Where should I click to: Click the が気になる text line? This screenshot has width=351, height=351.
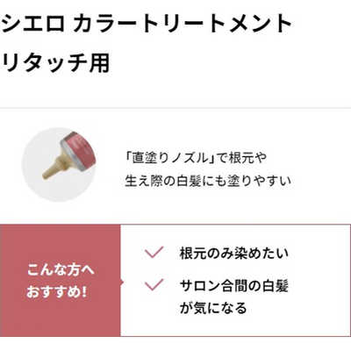point(213,308)
